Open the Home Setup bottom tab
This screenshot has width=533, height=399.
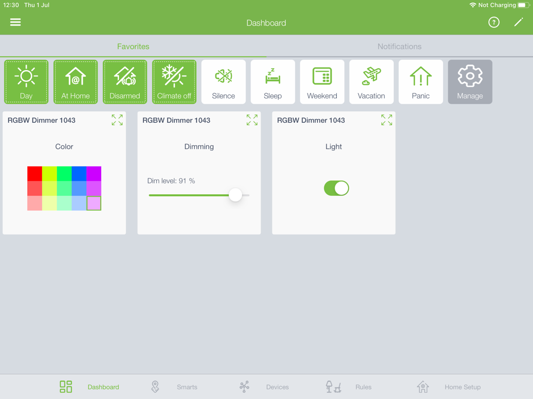point(449,387)
